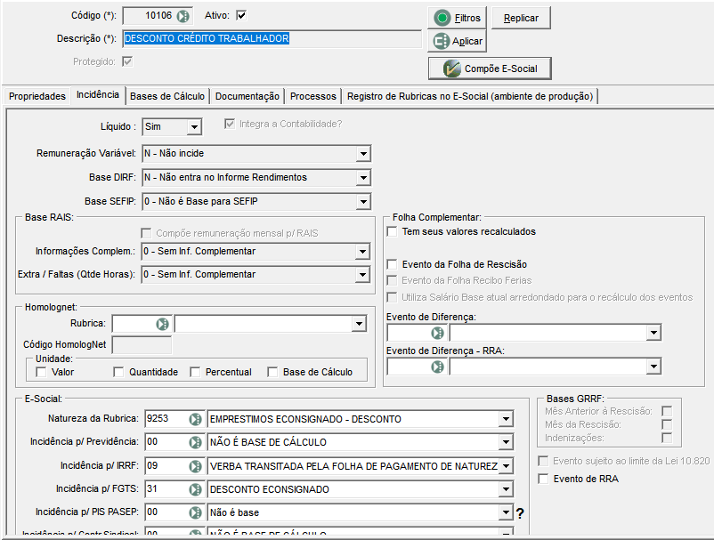Viewport: 714px width, 540px height.
Task: Click the Incidência p/ Previdência lookup icon
Action: (x=195, y=442)
